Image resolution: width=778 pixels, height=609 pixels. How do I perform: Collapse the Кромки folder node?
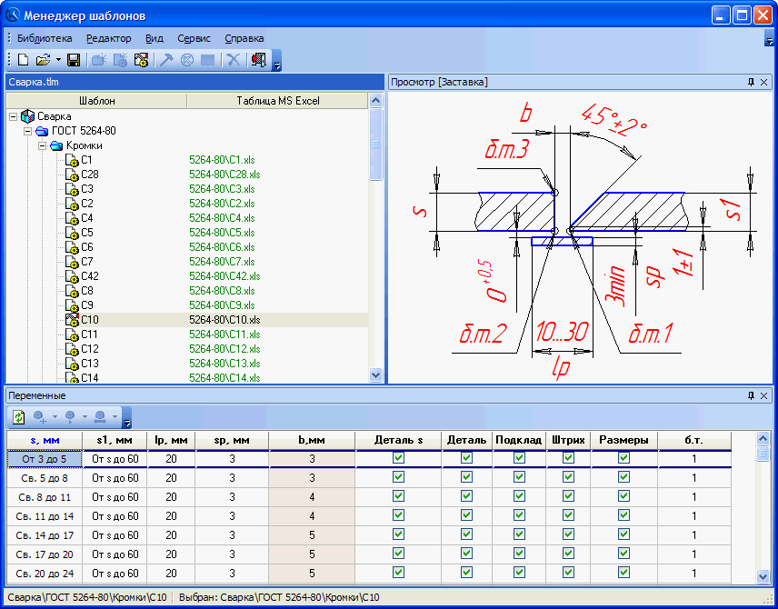pos(43,145)
